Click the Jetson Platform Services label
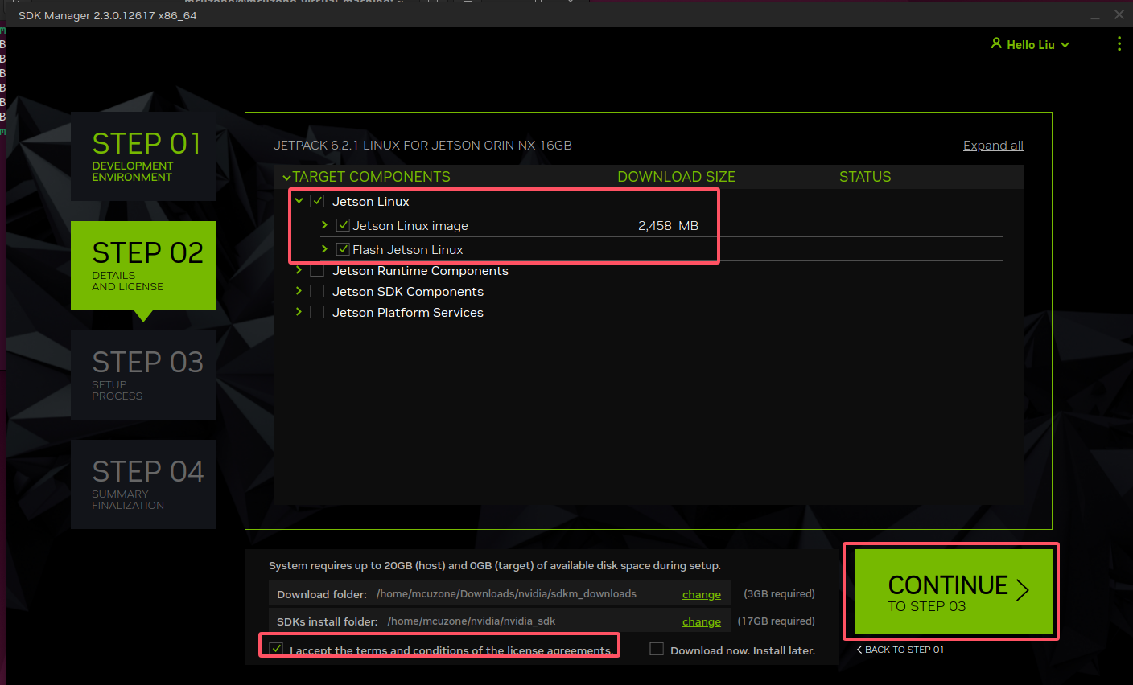The height and width of the screenshot is (685, 1133). tap(408, 313)
